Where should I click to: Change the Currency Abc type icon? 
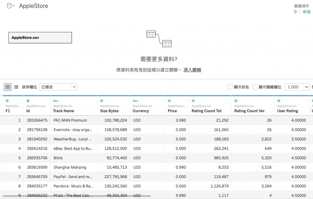click(135, 101)
